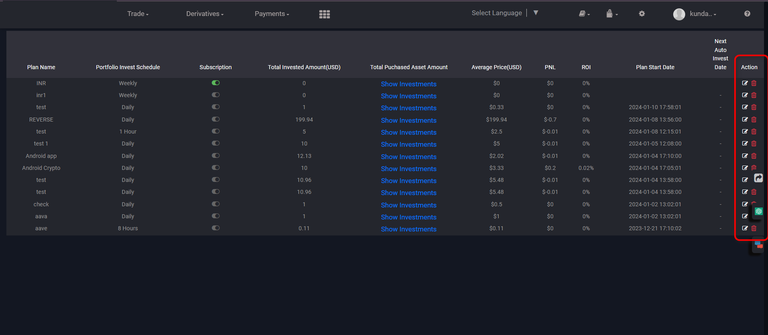Edit the INR plan

point(745,83)
